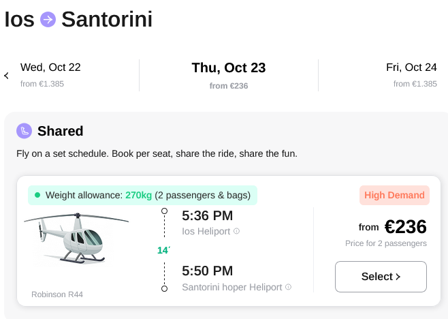Image resolution: width=448 pixels, height=319 pixels.
Task: Click the Shared section heading
Action: pyautogui.click(x=61, y=131)
